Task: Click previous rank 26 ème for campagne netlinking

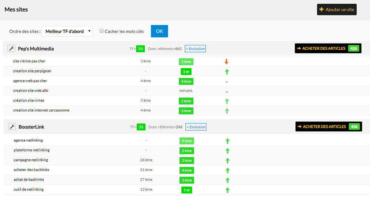Action: (x=146, y=160)
